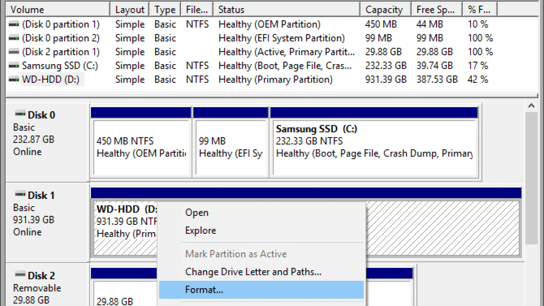Sort by the Layout column header
This screenshot has height=306, width=544.
(130, 9)
